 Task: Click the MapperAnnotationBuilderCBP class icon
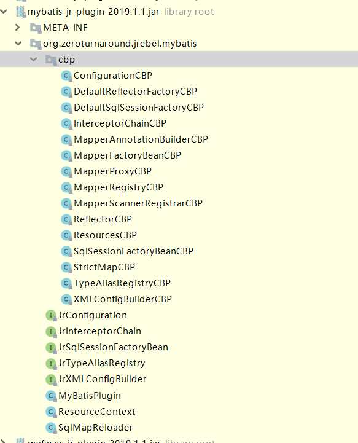tap(66, 139)
